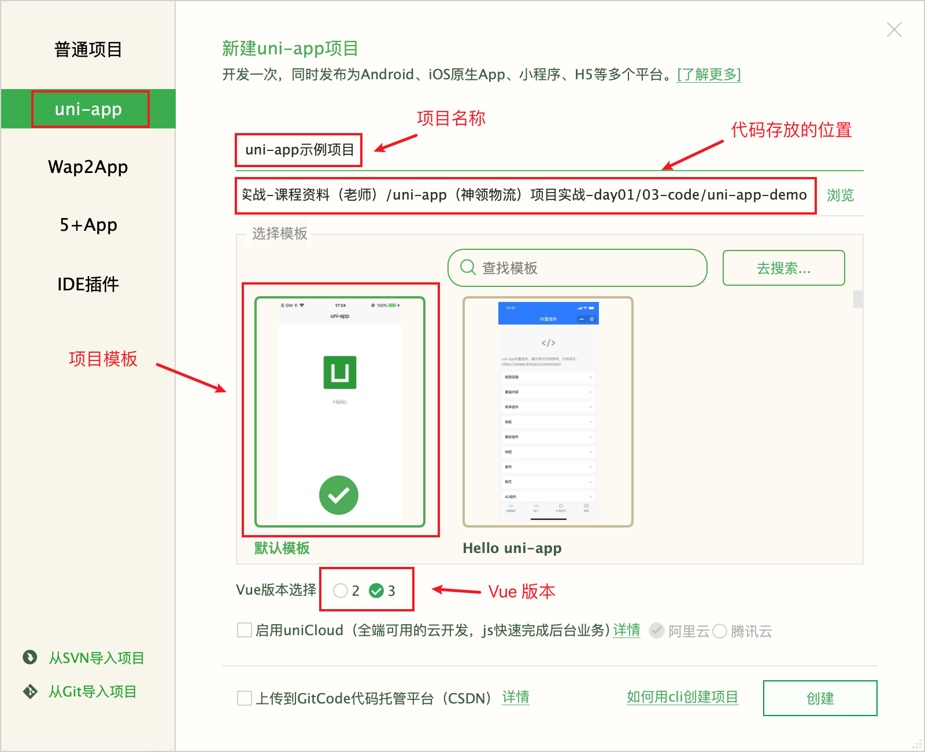Click the Git import diamond icon
Screen dimensions: 925x752
pyautogui.click(x=29, y=691)
